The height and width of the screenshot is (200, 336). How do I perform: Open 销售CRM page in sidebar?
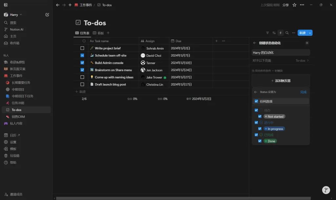[18, 117]
